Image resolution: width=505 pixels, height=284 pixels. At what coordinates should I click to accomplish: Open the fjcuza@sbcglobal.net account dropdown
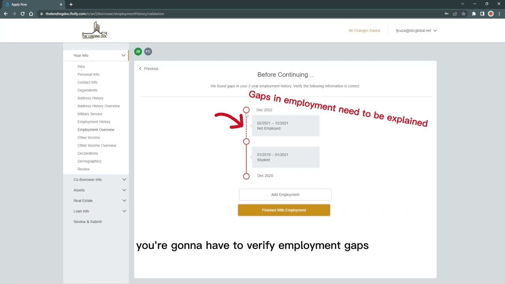tap(416, 30)
